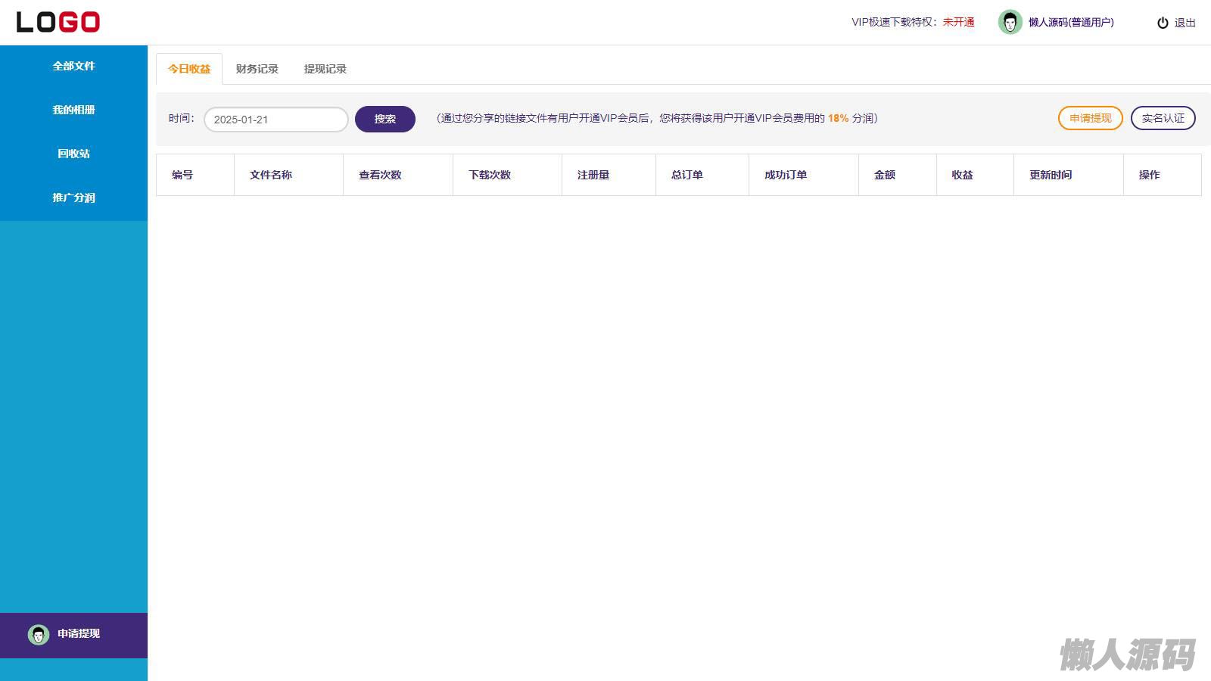Viewport: 1211px width, 681px height.
Task: Open 回收站 from the sidebar
Action: click(x=73, y=154)
